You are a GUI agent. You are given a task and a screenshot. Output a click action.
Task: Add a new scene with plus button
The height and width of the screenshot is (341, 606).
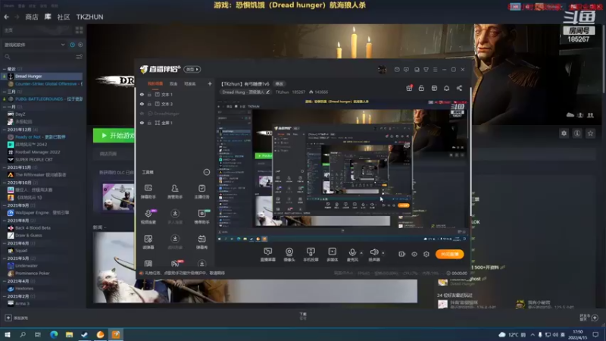coord(210,84)
